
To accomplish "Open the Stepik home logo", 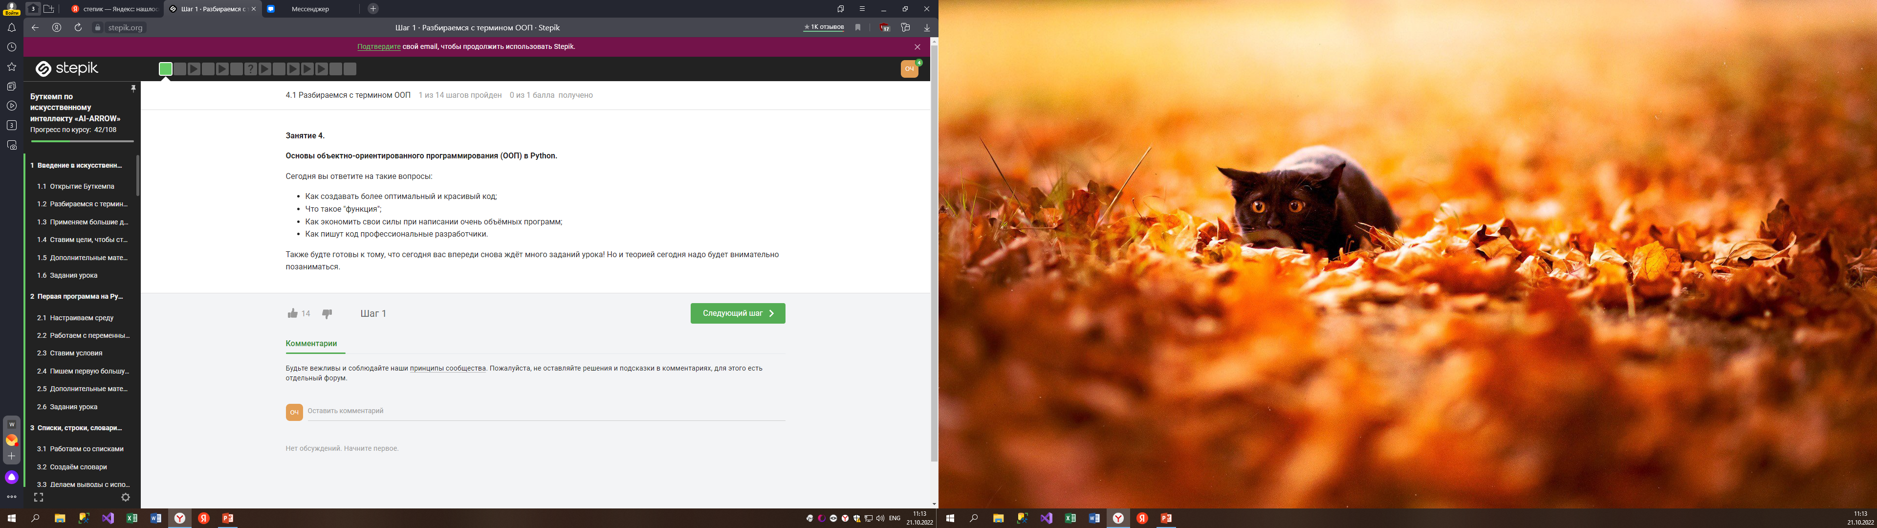I will [x=67, y=68].
